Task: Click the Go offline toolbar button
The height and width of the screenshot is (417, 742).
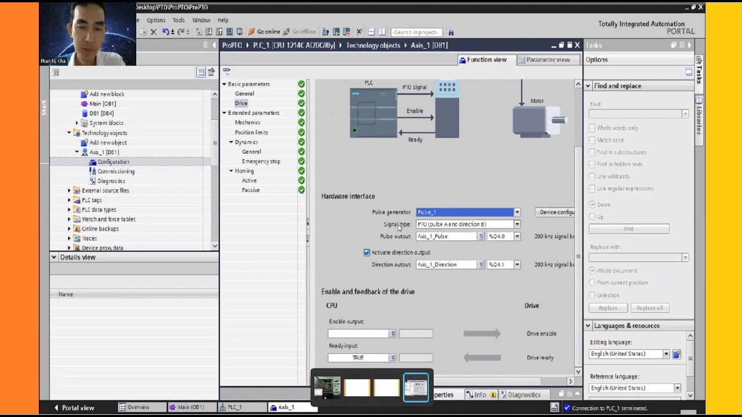Action: point(300,32)
